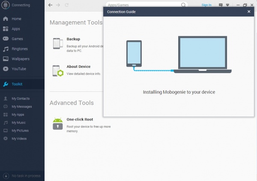Open Apps in the sidebar

click(16, 29)
